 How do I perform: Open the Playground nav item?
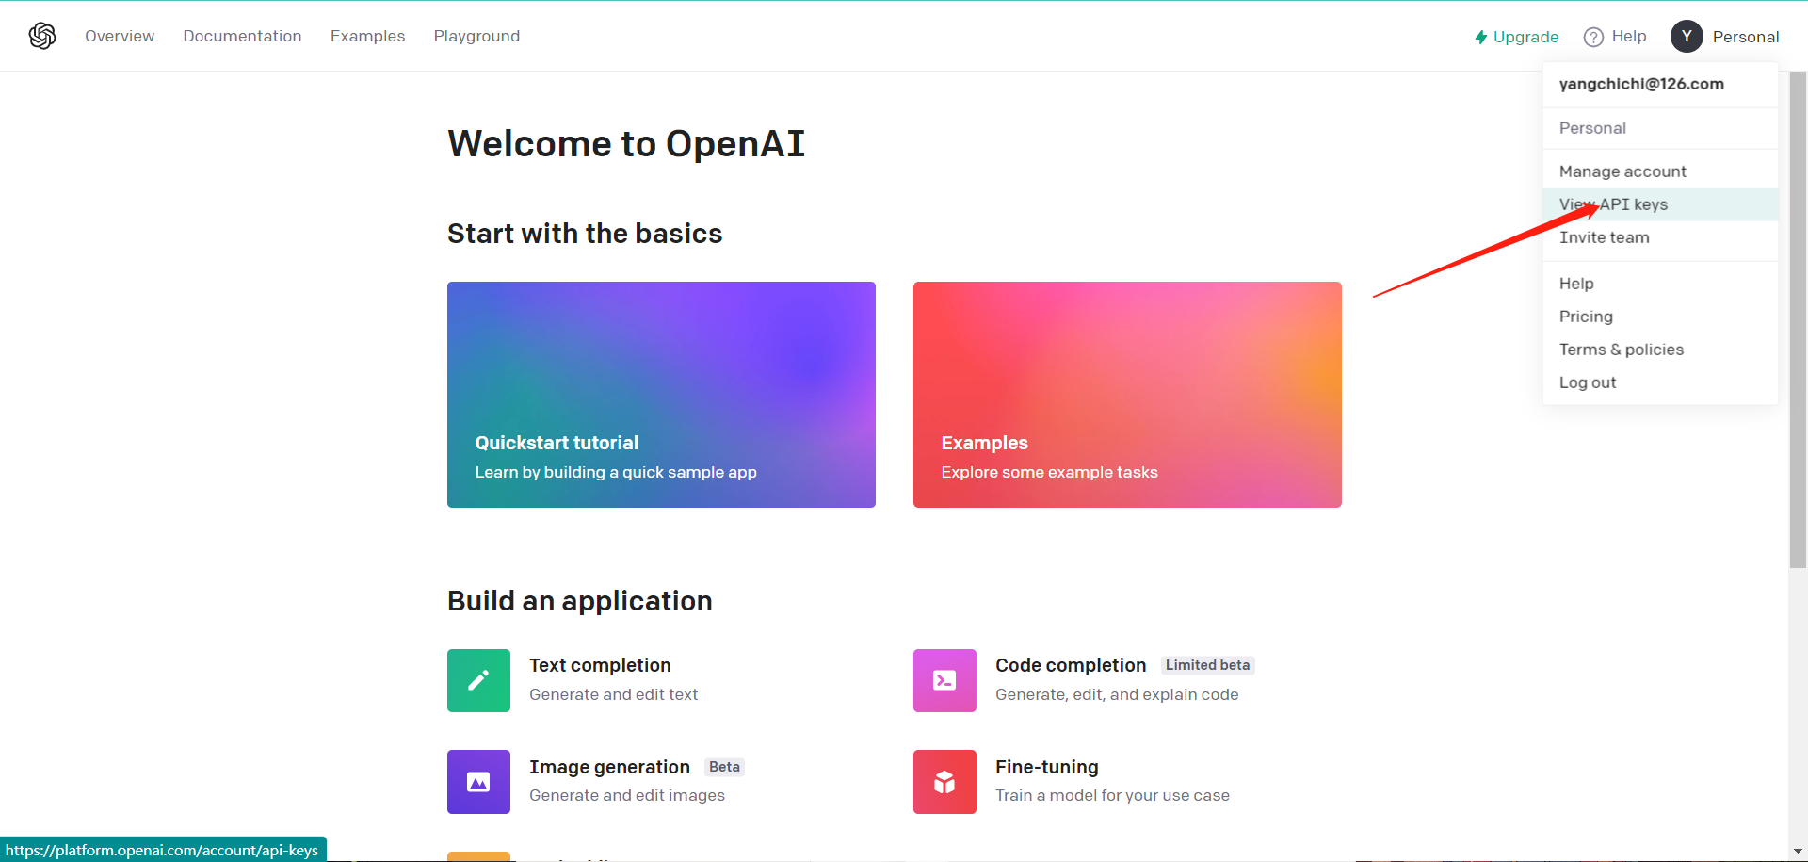coord(476,36)
